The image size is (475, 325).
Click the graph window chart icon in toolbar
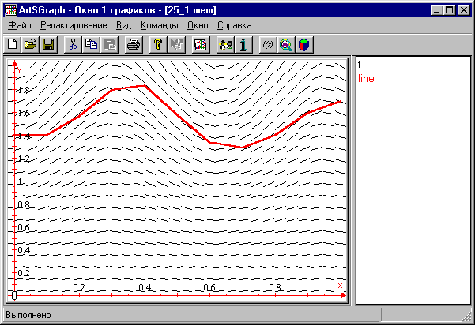point(200,44)
